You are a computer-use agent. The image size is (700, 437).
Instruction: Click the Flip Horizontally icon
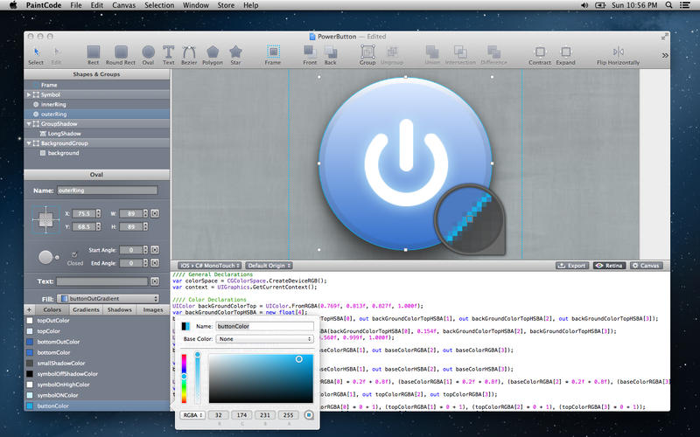619,53
